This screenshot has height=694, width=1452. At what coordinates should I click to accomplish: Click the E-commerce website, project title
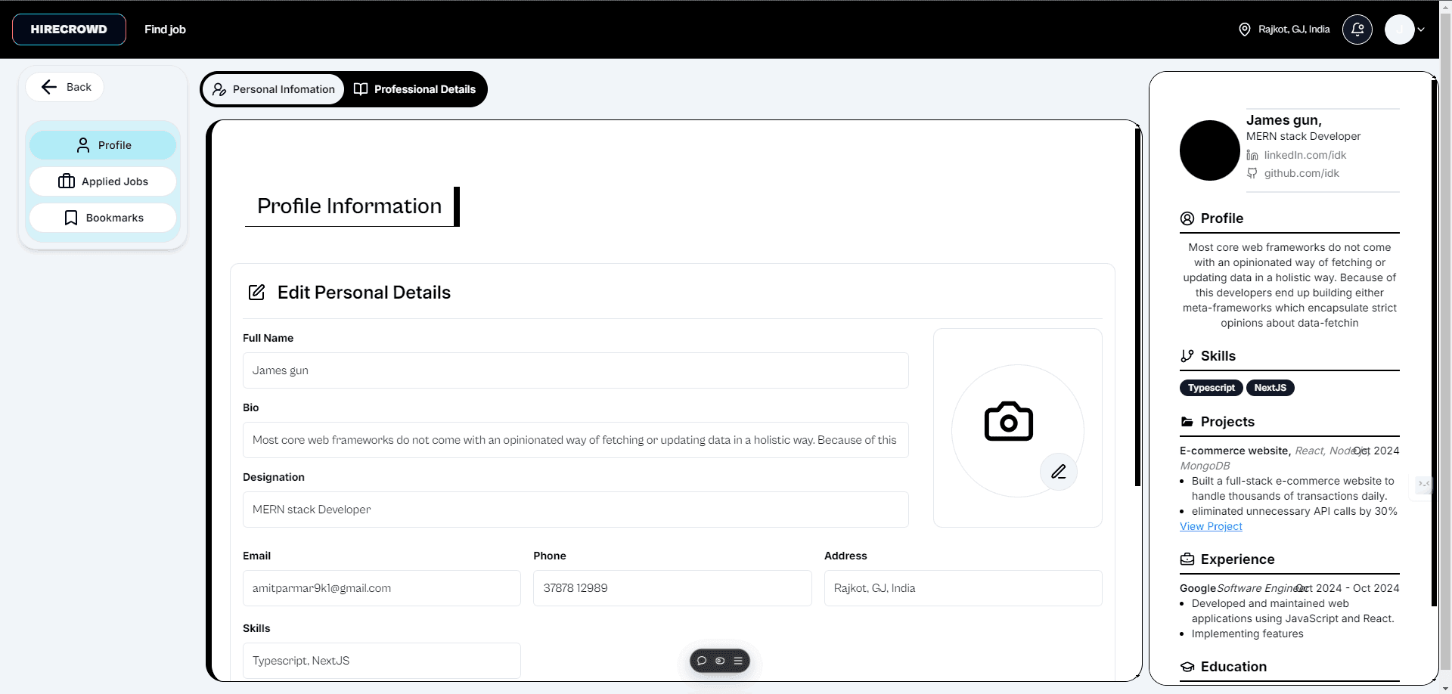pos(1235,451)
